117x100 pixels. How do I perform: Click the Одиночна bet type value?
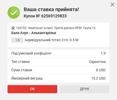(x=97, y=62)
